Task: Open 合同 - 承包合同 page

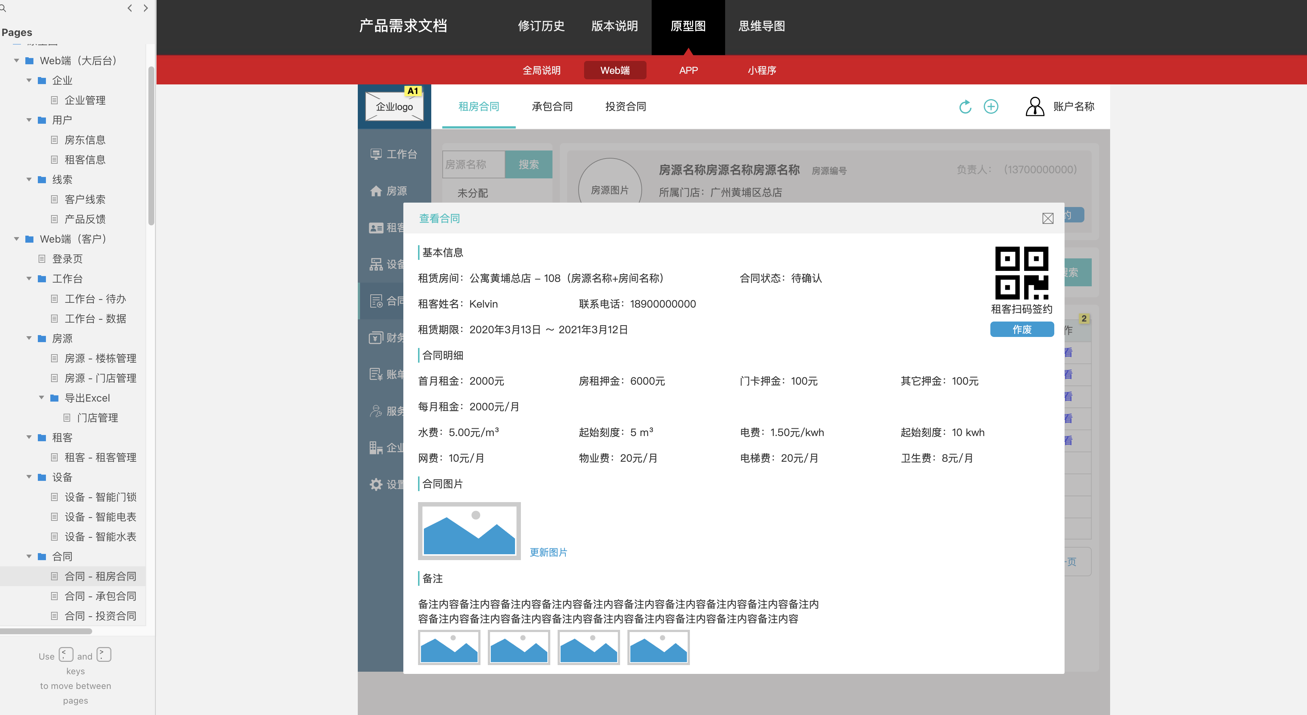Action: pos(100,596)
